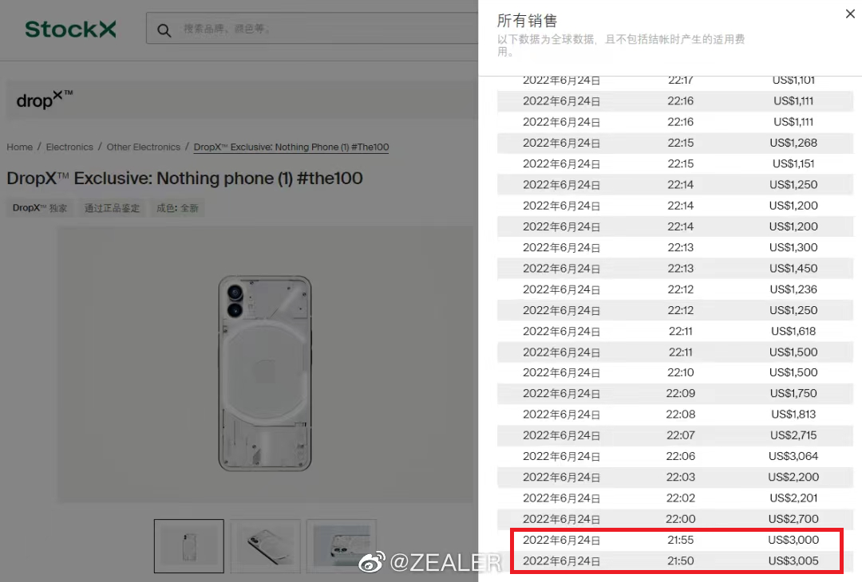Open the Home breadcrumb link
Image resolution: width=862 pixels, height=582 pixels.
[x=19, y=147]
